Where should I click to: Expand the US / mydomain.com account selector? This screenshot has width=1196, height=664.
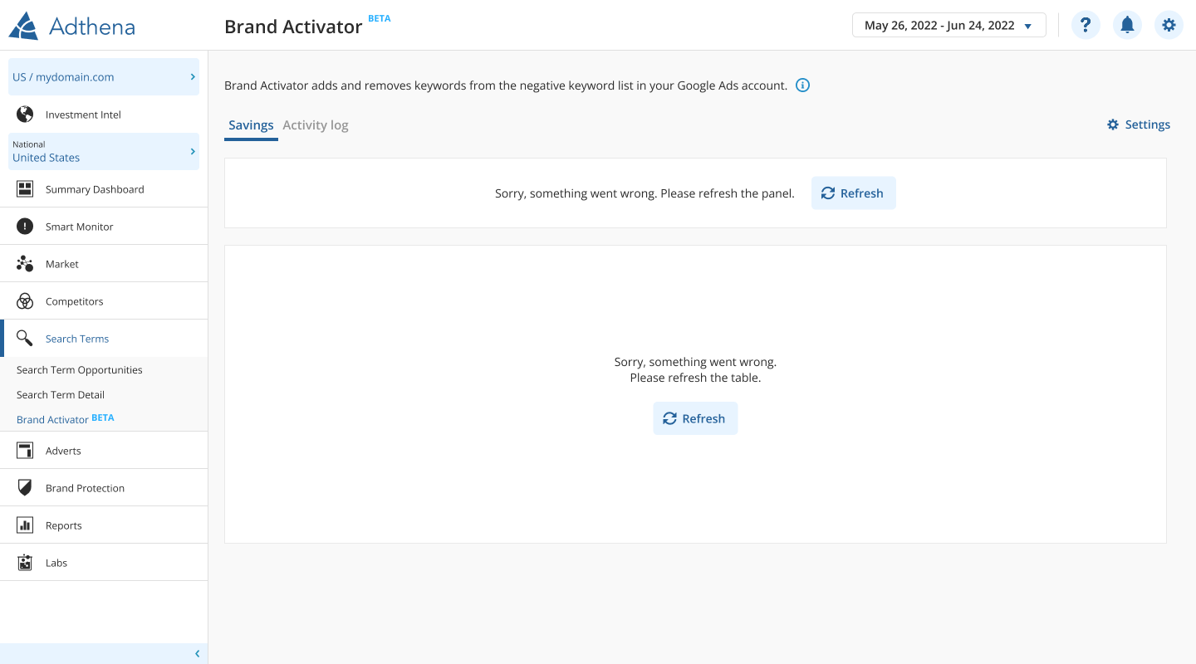[x=104, y=76]
